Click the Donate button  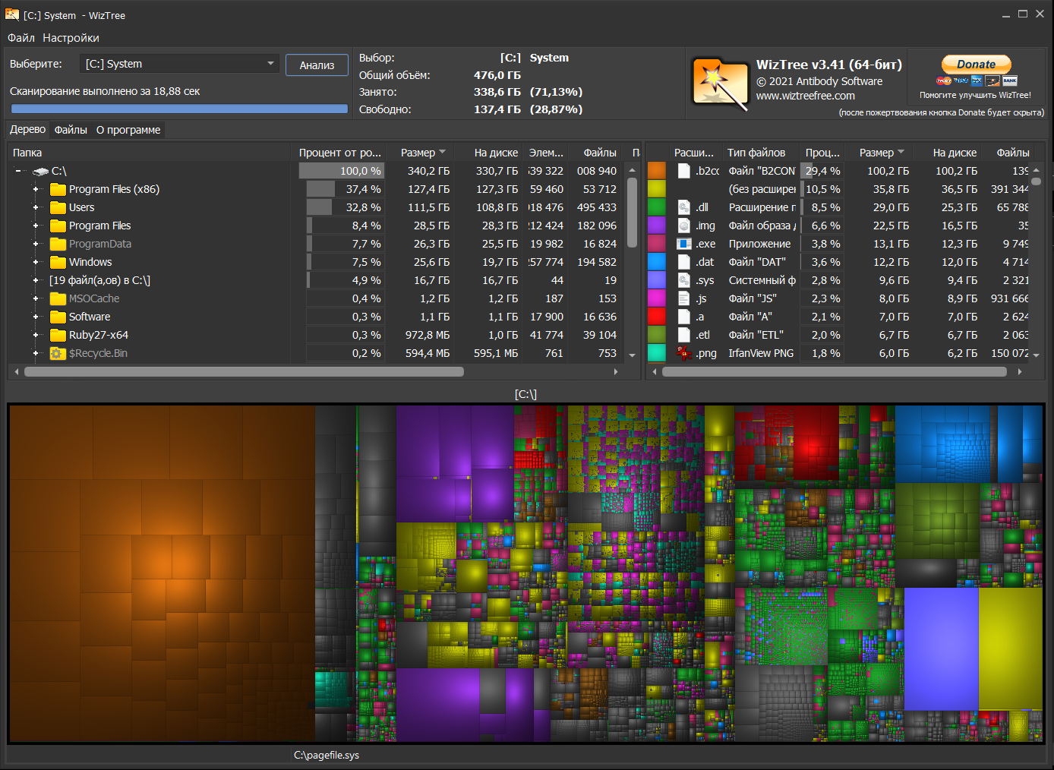tap(976, 65)
